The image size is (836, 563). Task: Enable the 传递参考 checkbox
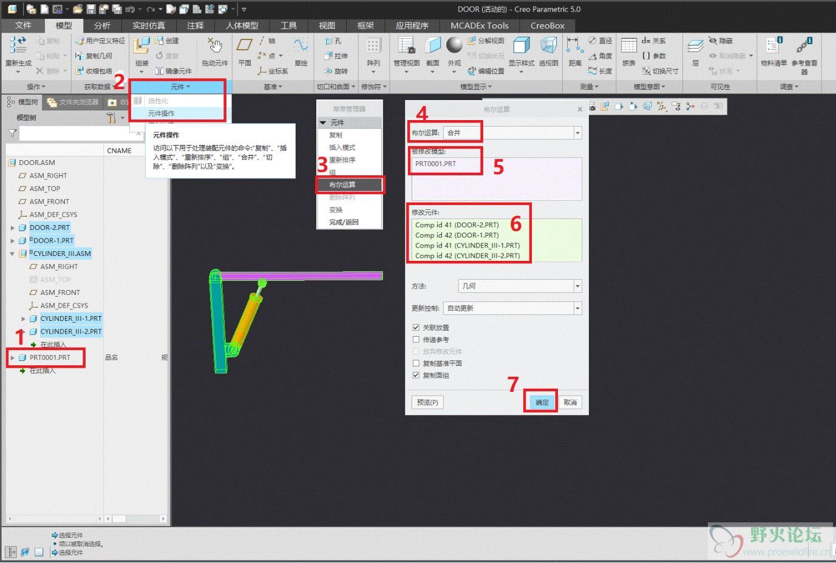[x=416, y=340]
